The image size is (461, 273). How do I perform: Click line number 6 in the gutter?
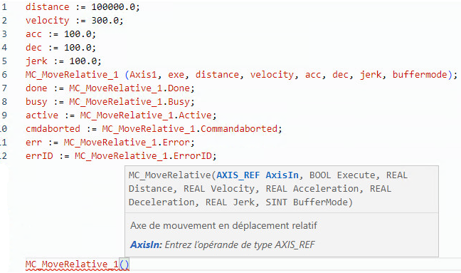click(4, 75)
